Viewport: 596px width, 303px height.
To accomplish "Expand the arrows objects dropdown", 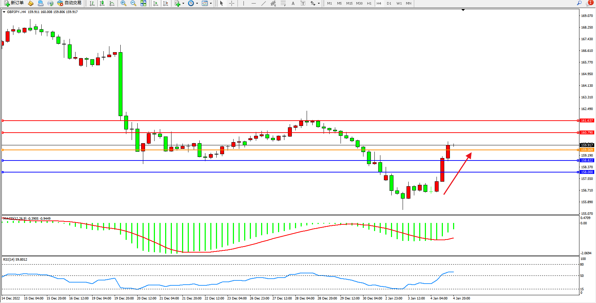I will (319, 4).
